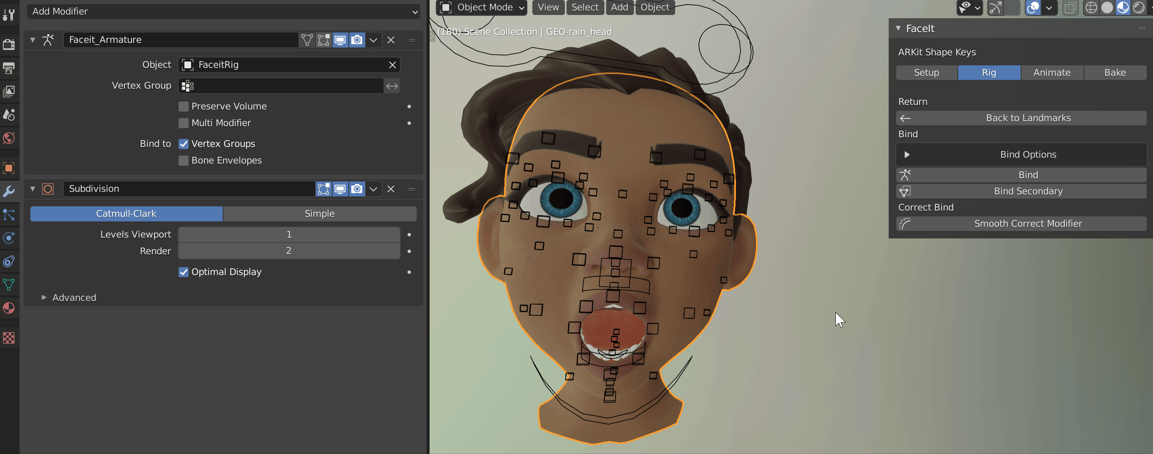This screenshot has width=1153, height=454.
Task: Open the Object Constraints properties tab
Action: click(x=9, y=261)
